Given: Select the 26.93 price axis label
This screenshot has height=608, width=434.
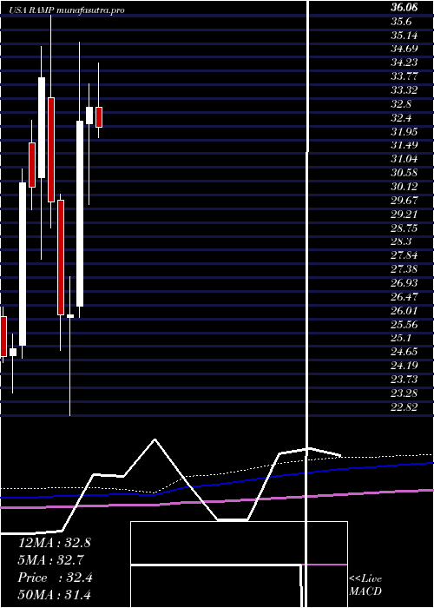Looking at the screenshot, I should 404,282.
